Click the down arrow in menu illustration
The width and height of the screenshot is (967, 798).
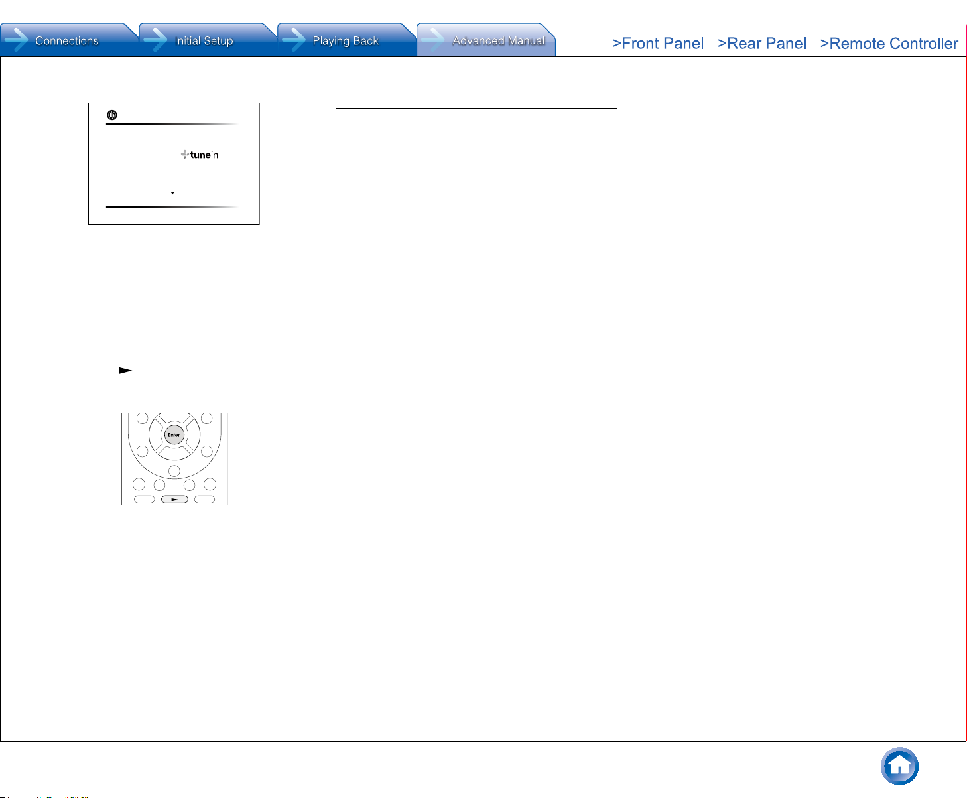point(172,193)
